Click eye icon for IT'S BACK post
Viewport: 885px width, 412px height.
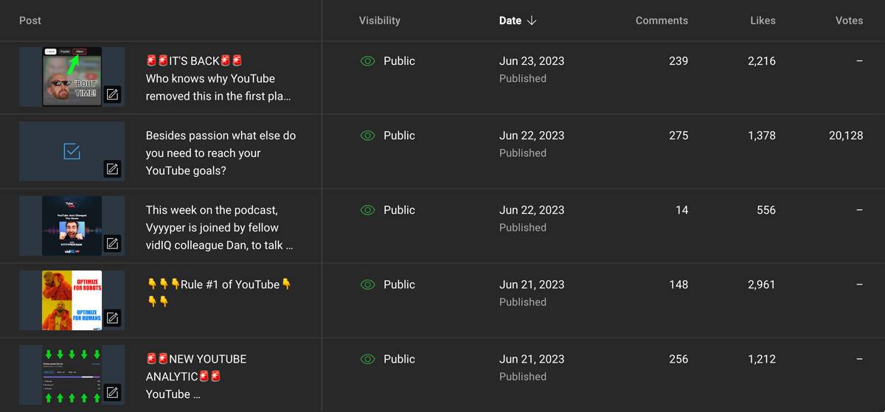click(x=367, y=61)
